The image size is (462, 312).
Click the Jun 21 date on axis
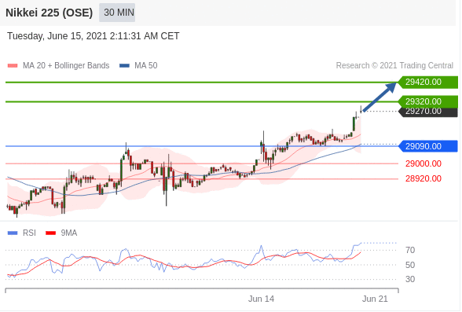click(375, 299)
